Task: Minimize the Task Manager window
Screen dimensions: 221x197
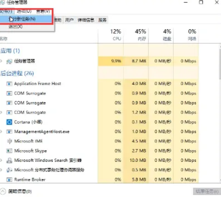Action: coord(186,3)
